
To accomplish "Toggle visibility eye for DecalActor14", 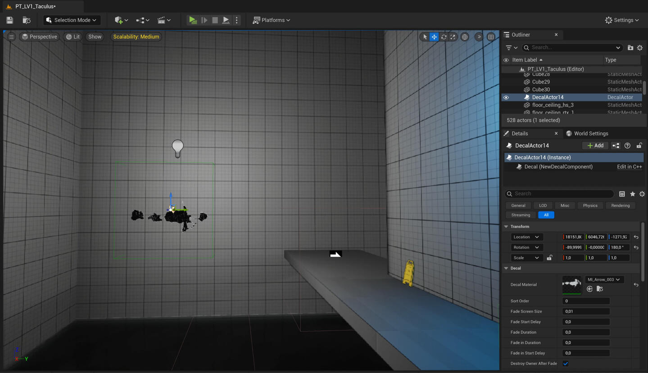I will click(506, 97).
